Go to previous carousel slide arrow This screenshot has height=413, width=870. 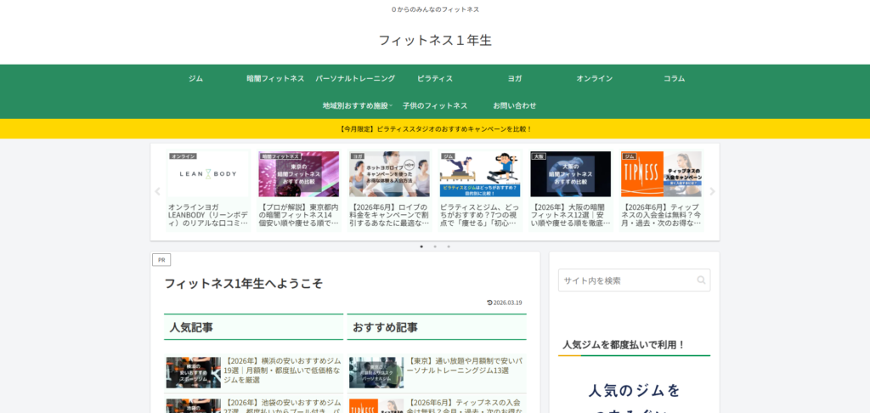(x=157, y=191)
